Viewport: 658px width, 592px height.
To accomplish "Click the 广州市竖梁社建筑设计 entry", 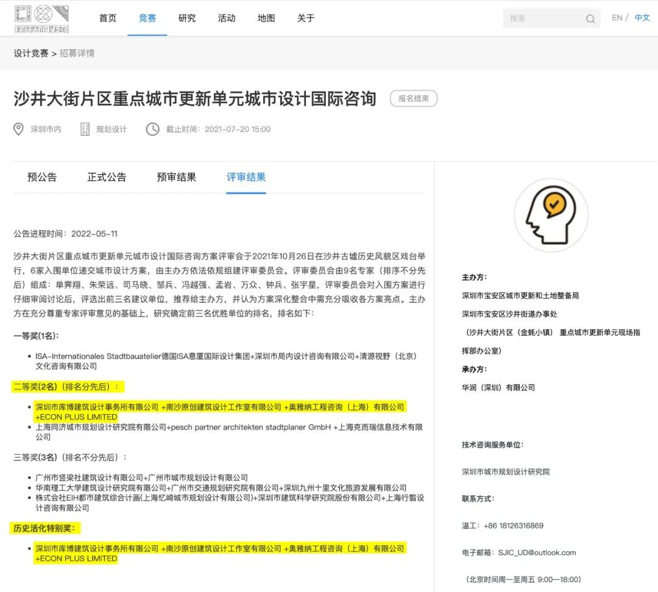I will click(x=141, y=478).
